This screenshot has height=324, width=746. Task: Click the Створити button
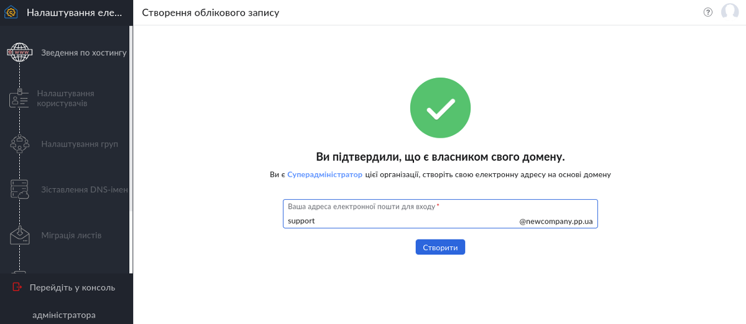point(440,247)
